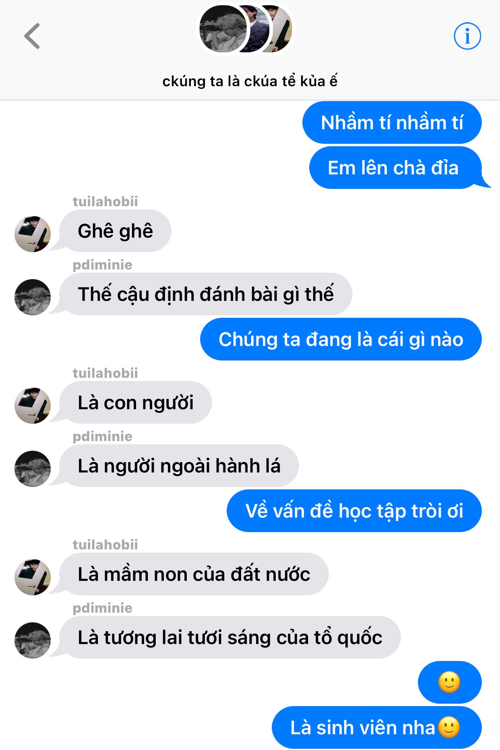Select the "Là tương lai tươi sáng của tổ quốc" bubble
This screenshot has width=500, height=750.
click(x=230, y=637)
